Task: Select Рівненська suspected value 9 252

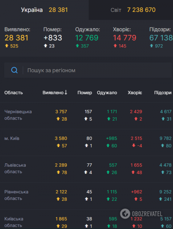Action: pyautogui.click(x=165, y=192)
